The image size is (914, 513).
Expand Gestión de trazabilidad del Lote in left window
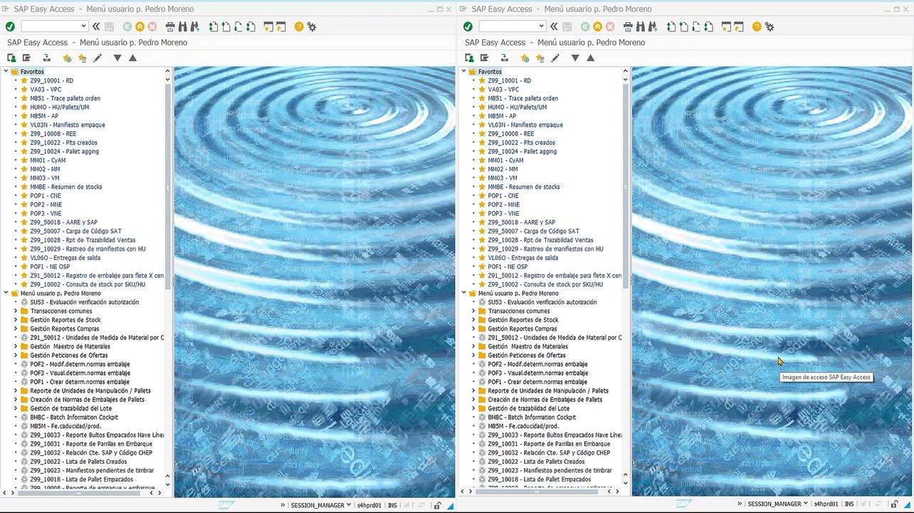tap(16, 408)
